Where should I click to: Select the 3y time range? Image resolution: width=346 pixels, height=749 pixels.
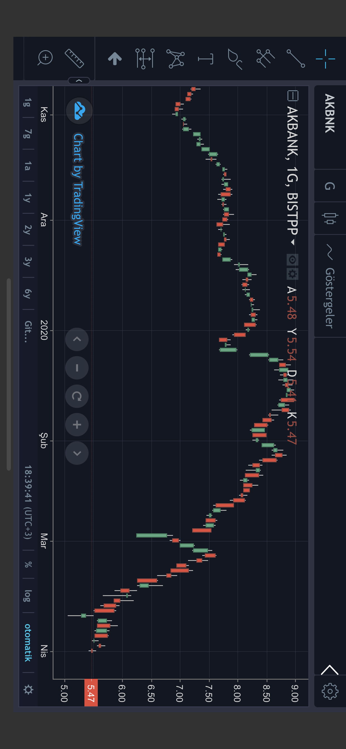[28, 262]
